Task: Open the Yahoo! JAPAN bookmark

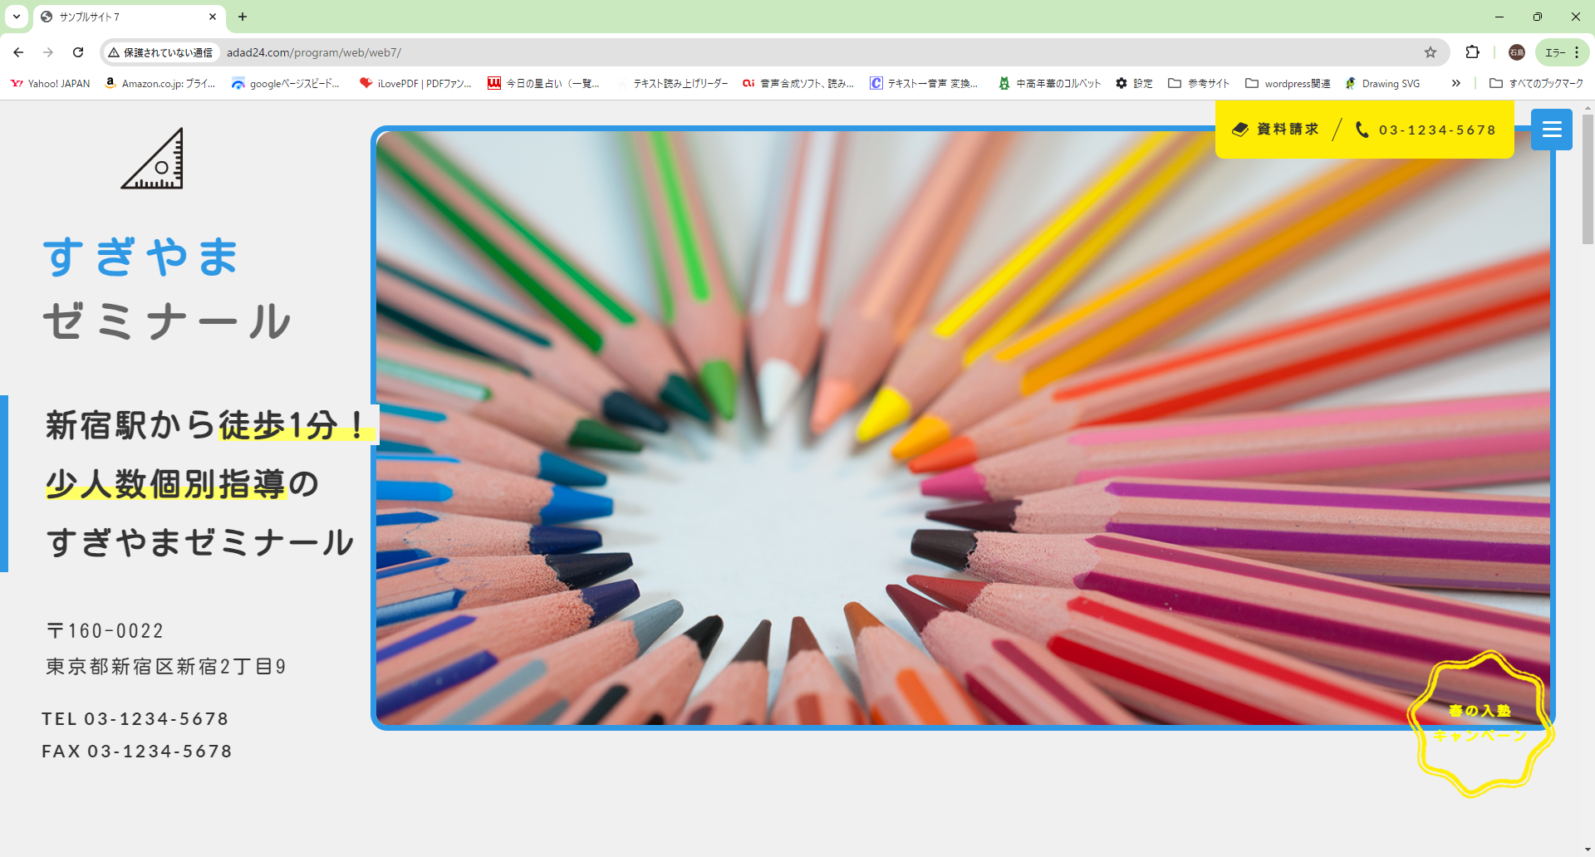Action: (x=50, y=83)
